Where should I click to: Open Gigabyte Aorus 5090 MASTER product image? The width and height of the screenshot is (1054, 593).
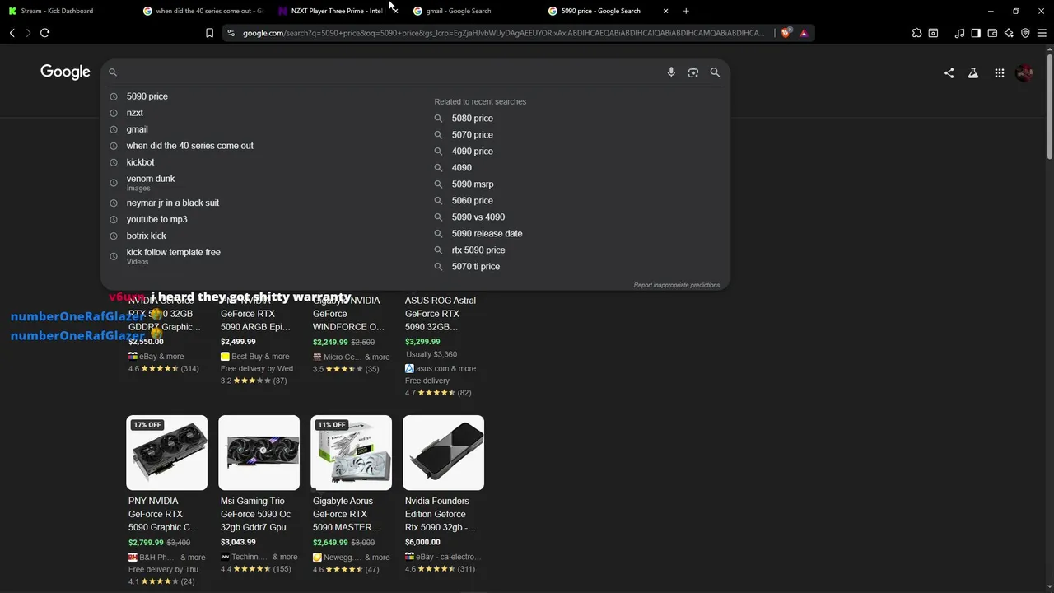[351, 453]
